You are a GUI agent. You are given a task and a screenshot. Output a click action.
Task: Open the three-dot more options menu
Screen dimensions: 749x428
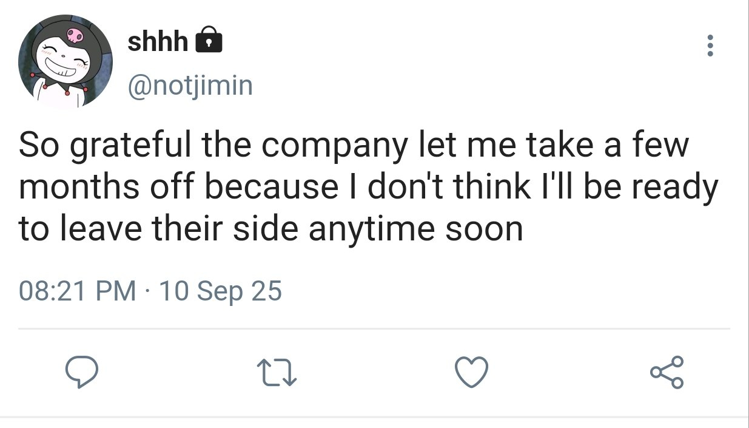(710, 46)
